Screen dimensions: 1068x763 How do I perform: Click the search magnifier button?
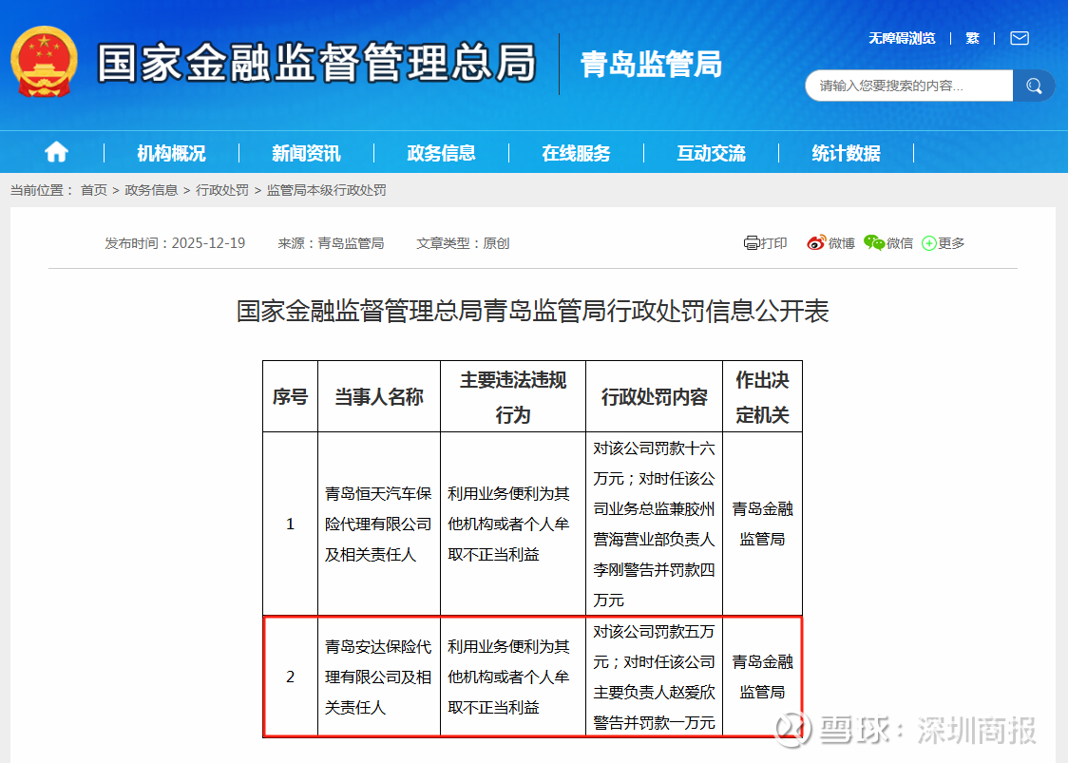point(1034,86)
